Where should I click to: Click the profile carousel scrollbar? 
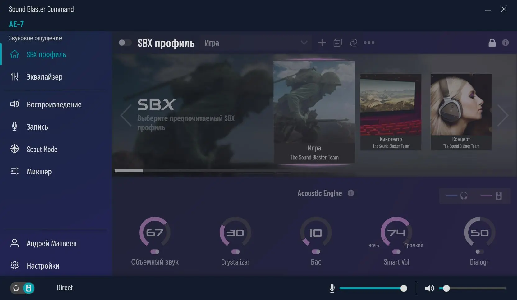click(129, 171)
